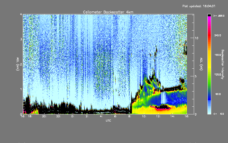Click the "180.0" colorbar value label
Viewport: 228px width, 143px height.
[218, 55]
